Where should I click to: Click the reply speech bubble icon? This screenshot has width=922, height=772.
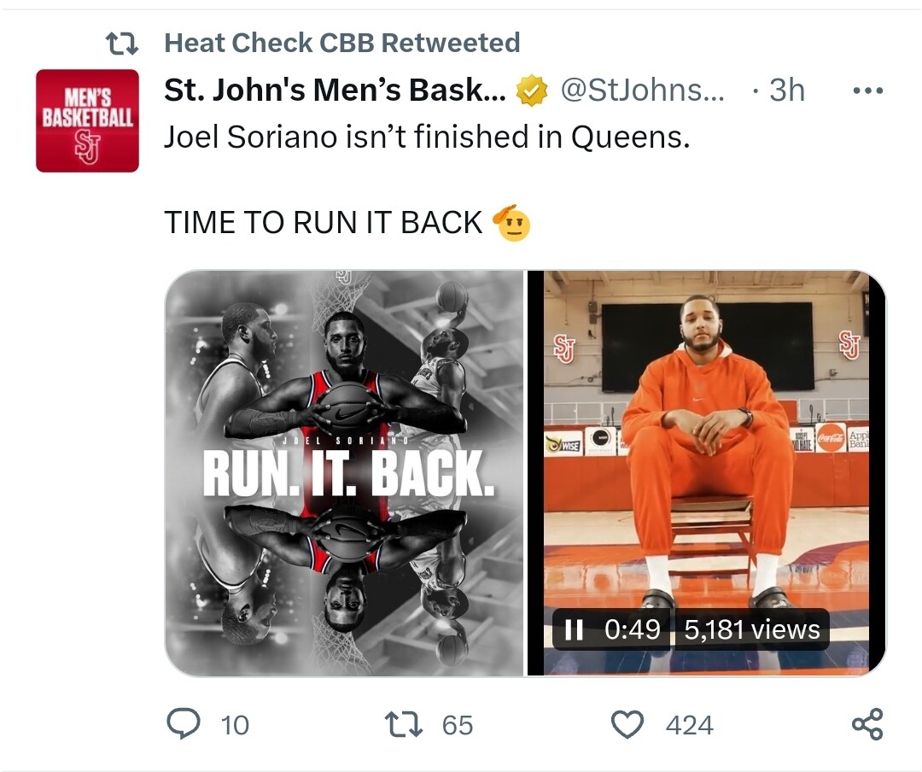pyautogui.click(x=181, y=725)
